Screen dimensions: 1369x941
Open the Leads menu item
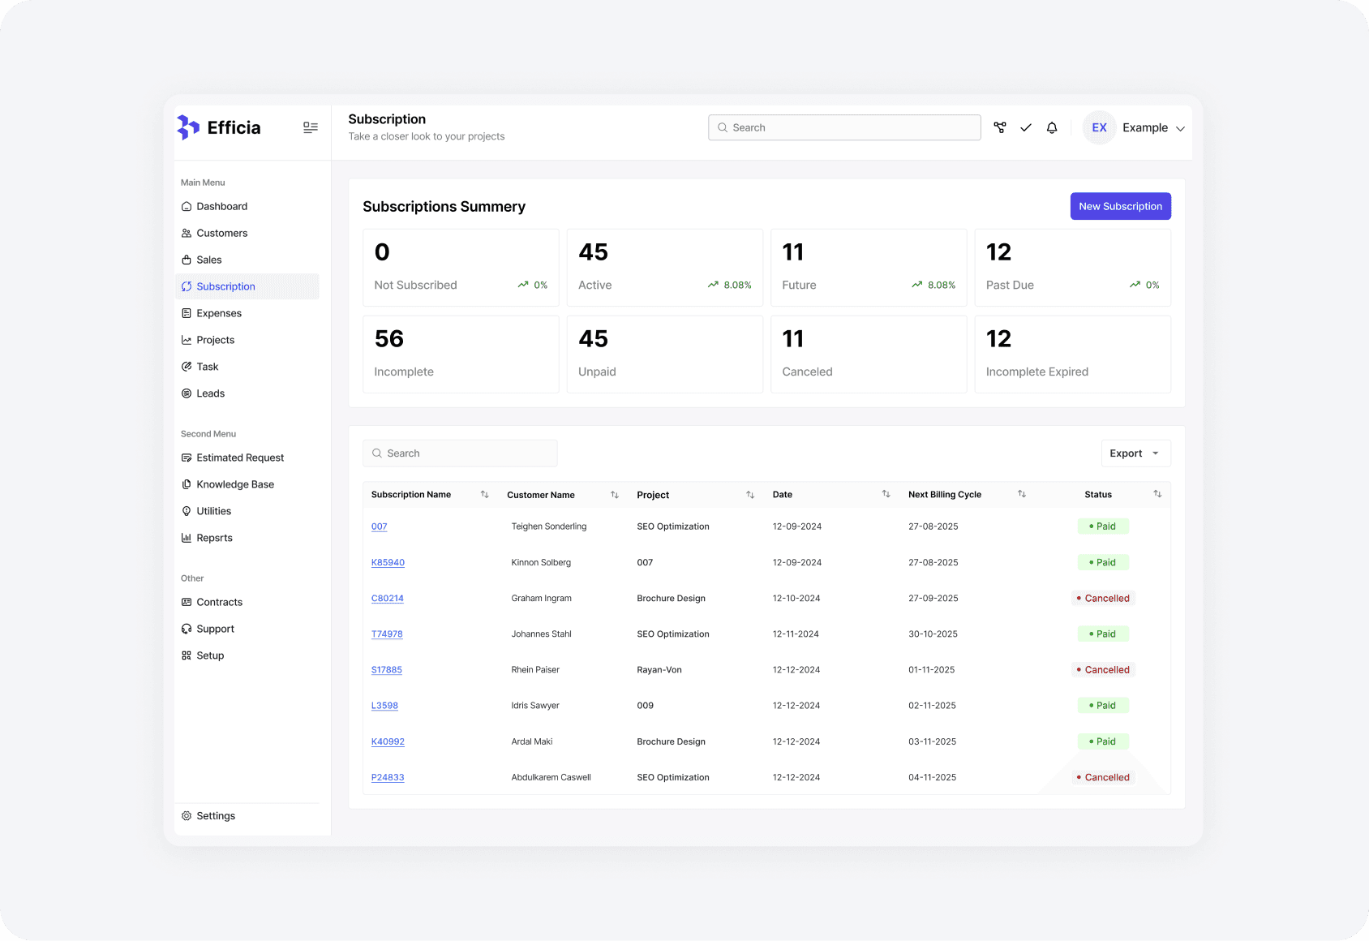tap(247, 393)
